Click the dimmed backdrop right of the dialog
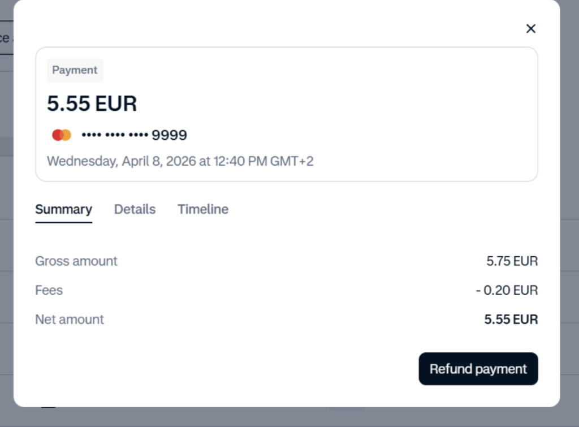Viewport: 579px width, 427px height. (569, 226)
